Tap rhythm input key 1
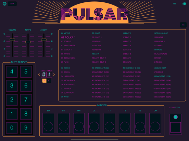 (x=12, y=114)
